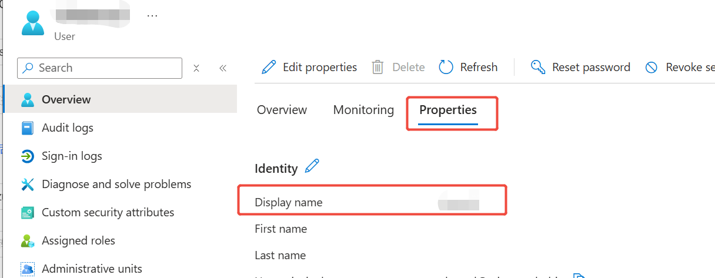Image resolution: width=715 pixels, height=278 pixels.
Task: Click the user avatar icon in header
Action: point(33,22)
